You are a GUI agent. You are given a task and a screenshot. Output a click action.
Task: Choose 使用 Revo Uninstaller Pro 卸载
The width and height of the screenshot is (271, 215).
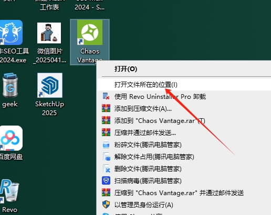tap(184, 97)
